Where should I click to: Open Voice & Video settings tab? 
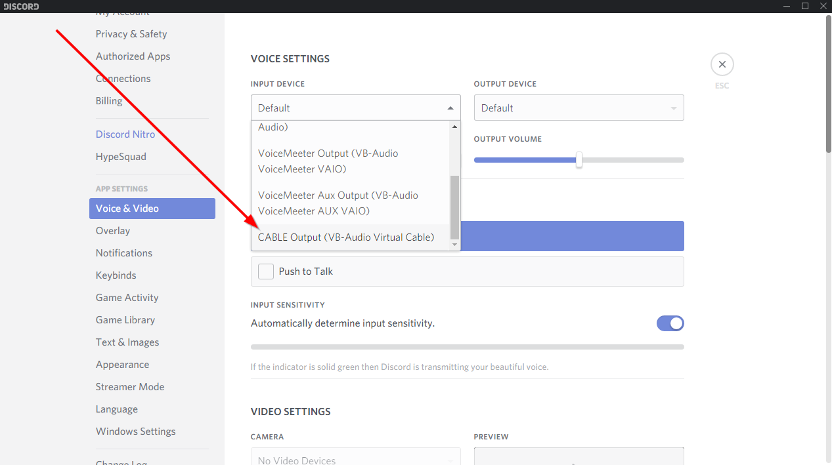(152, 209)
